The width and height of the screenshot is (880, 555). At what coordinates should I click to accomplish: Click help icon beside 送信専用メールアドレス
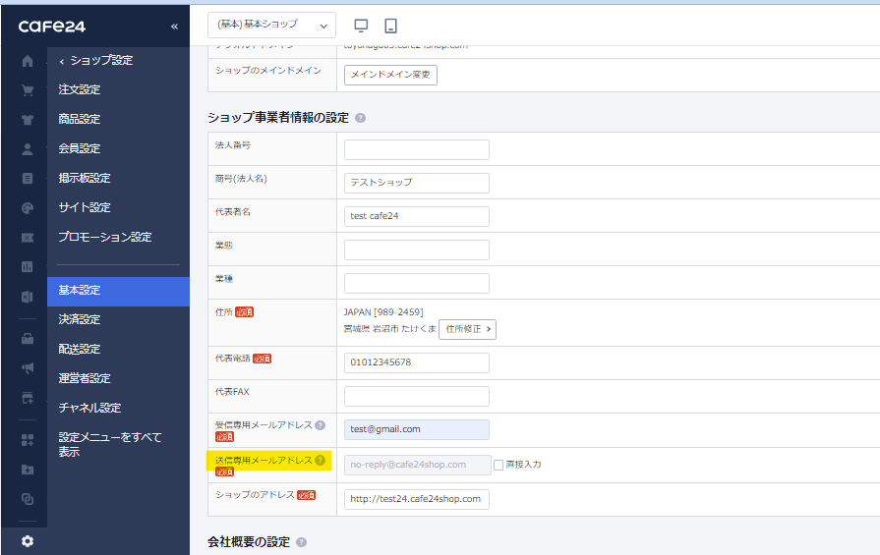[320, 461]
